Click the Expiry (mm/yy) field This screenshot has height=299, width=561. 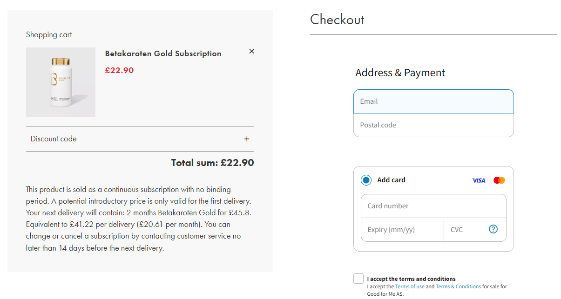tap(402, 230)
